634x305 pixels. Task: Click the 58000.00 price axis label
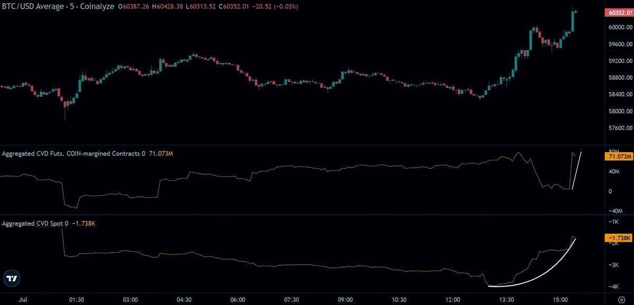pyautogui.click(x=620, y=112)
